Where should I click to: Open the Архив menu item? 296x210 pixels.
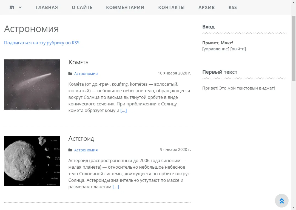206,7
